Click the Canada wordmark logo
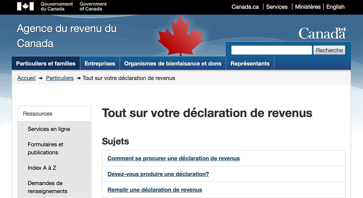Viewport: 363px width, 198px height. coord(322,34)
